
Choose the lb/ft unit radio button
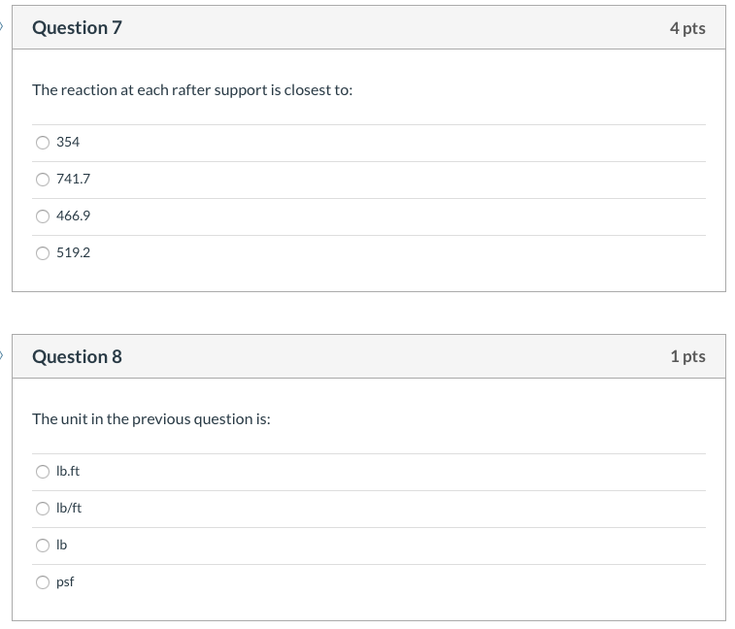43,509
